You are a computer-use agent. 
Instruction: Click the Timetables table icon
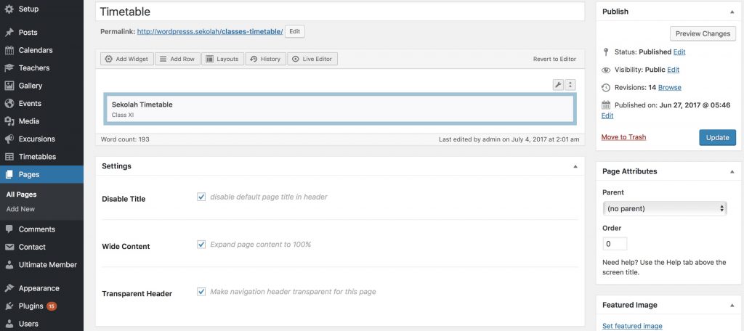coord(9,157)
